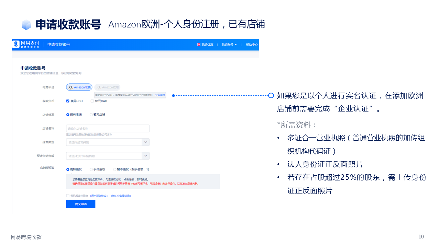Click the 申请收款账号 title in the blue header
Viewport: 440px width, 247px height.
pos(59,45)
